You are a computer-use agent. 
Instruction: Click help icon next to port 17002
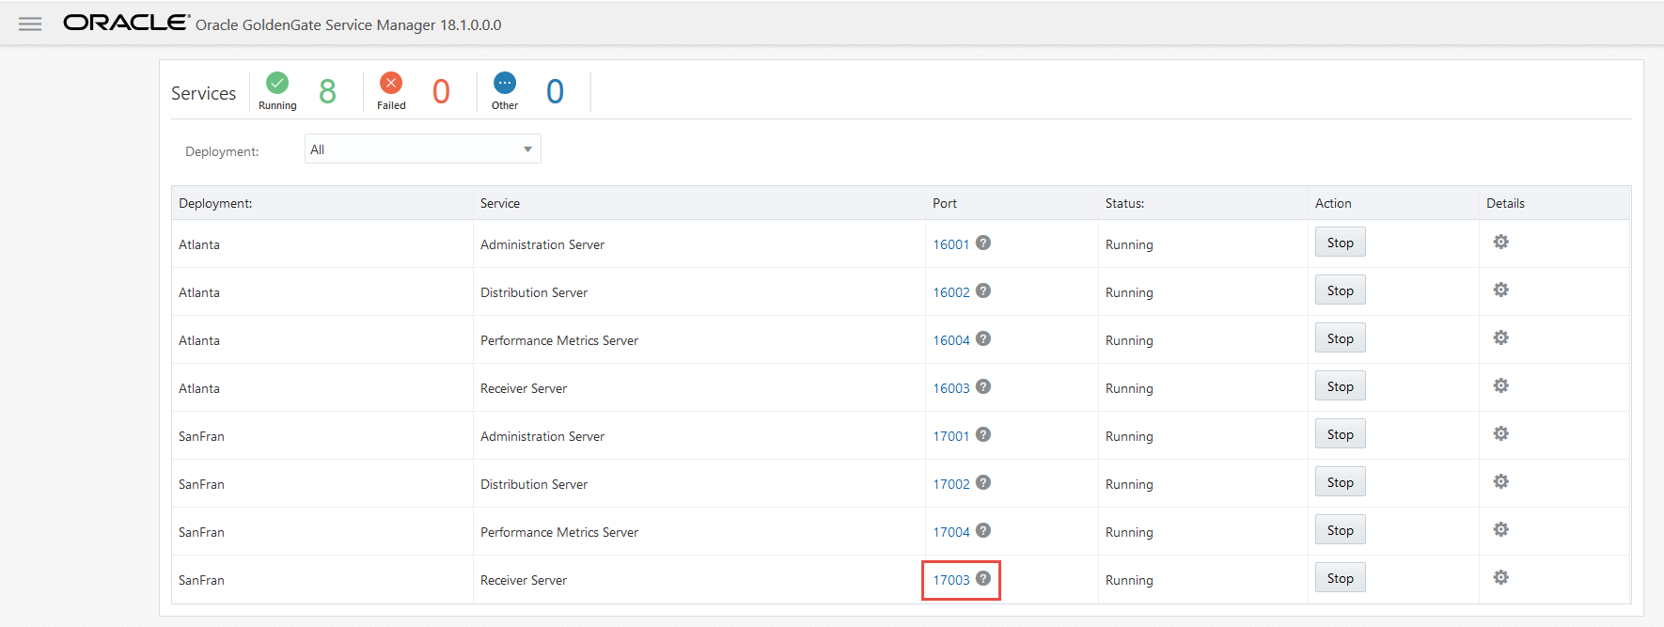(983, 482)
